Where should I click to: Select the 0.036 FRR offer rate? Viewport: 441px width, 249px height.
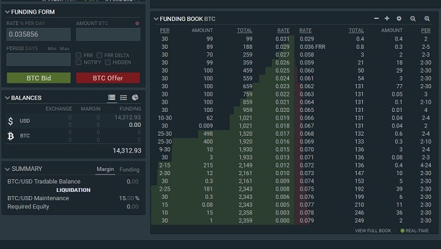coord(312,47)
